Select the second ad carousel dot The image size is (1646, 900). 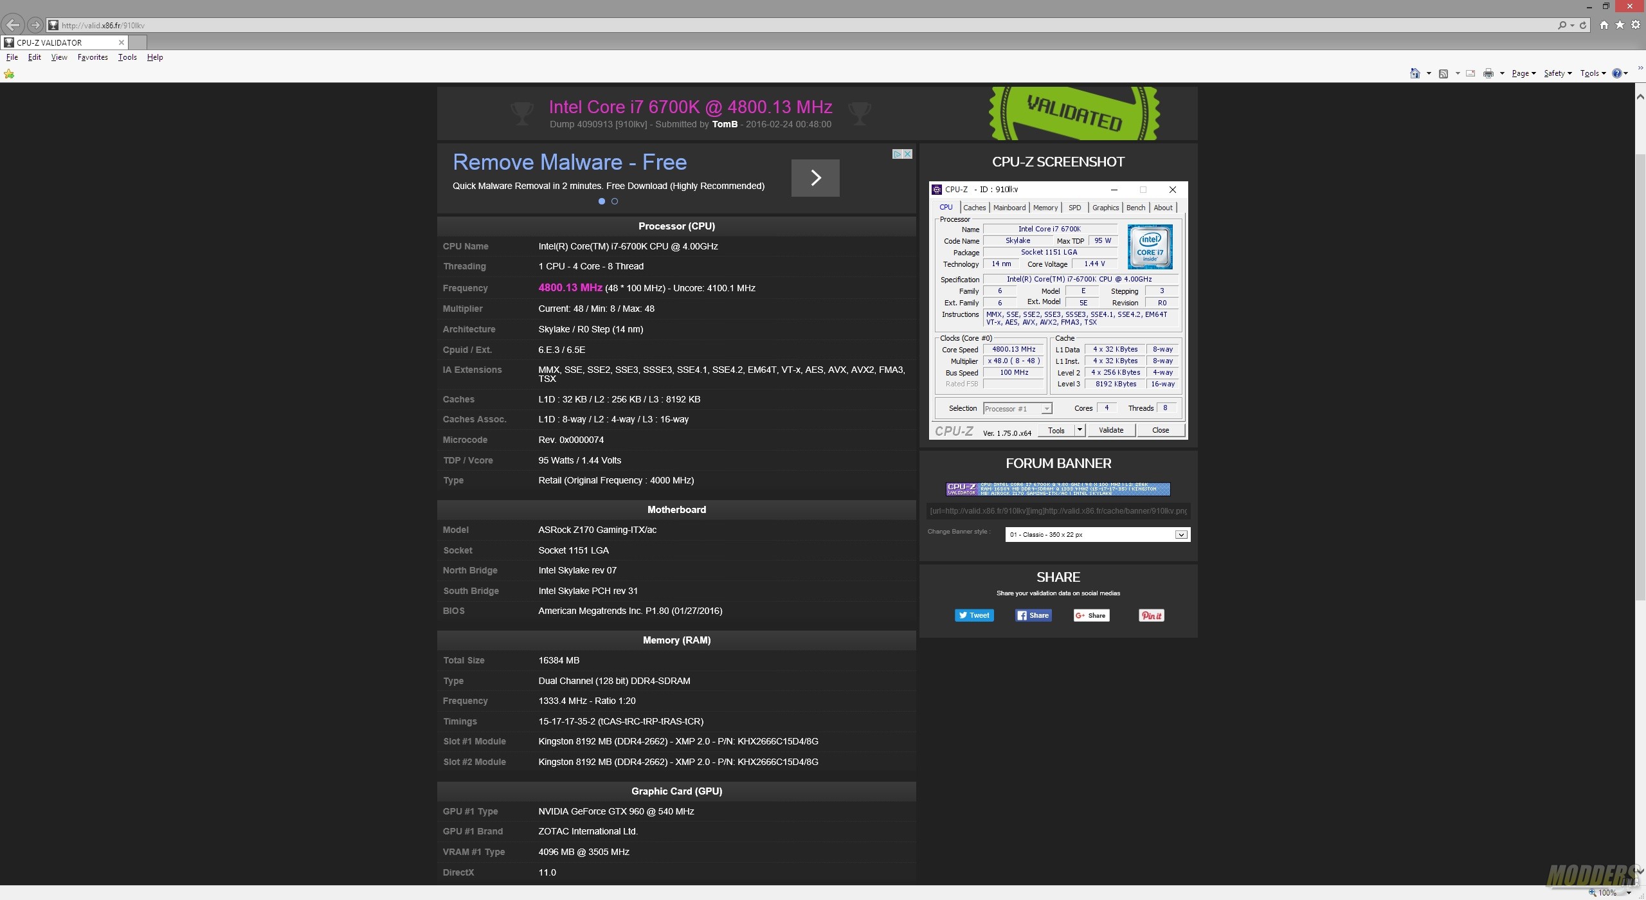click(x=615, y=201)
